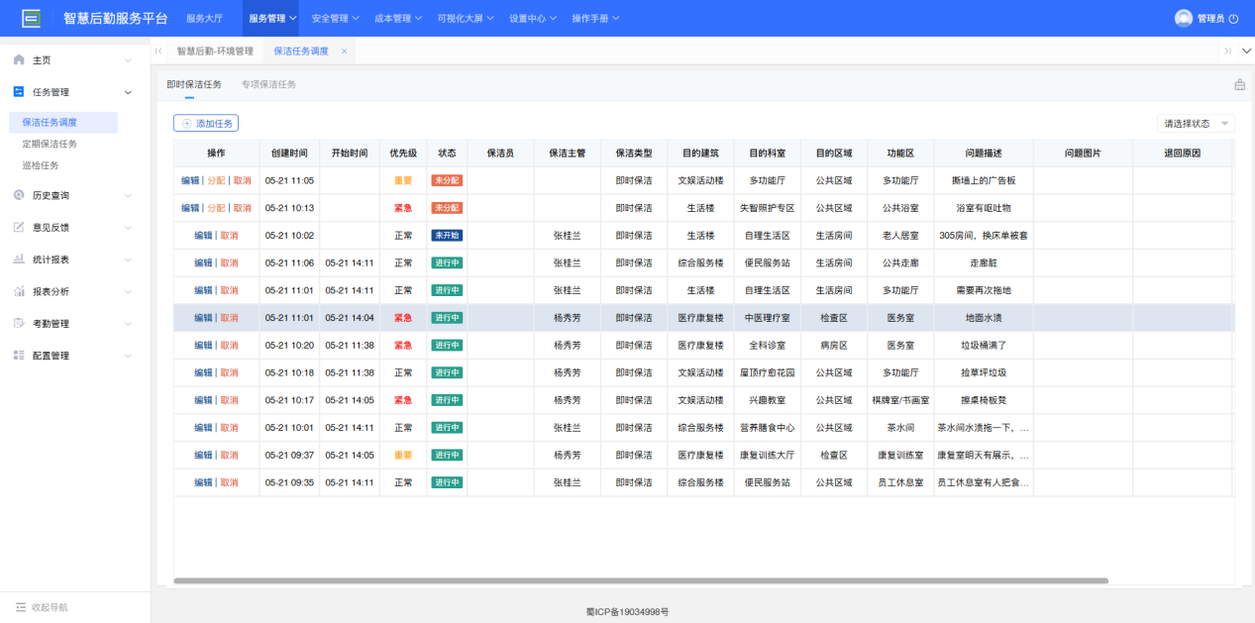The image size is (1255, 623).
Task: Select 定期保洁任务 in the sidebar
Action: [50, 144]
